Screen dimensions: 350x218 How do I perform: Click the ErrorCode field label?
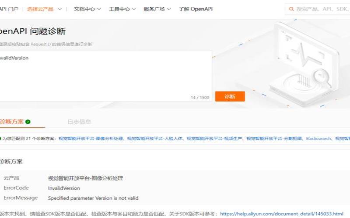(x=16, y=188)
